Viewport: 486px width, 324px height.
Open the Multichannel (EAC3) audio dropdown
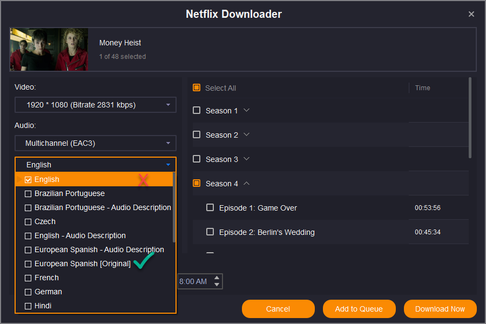coord(96,143)
